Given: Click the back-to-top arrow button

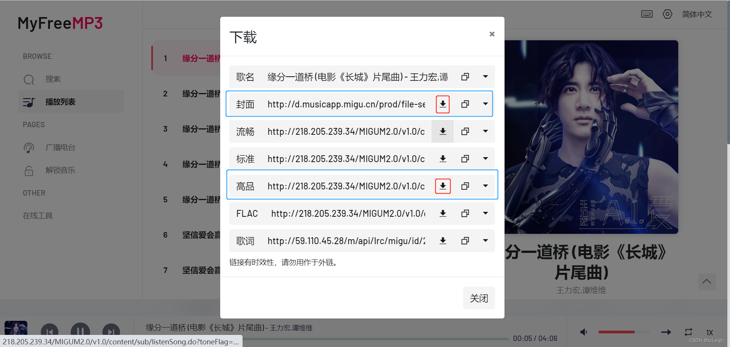Looking at the screenshot, I should click(707, 282).
